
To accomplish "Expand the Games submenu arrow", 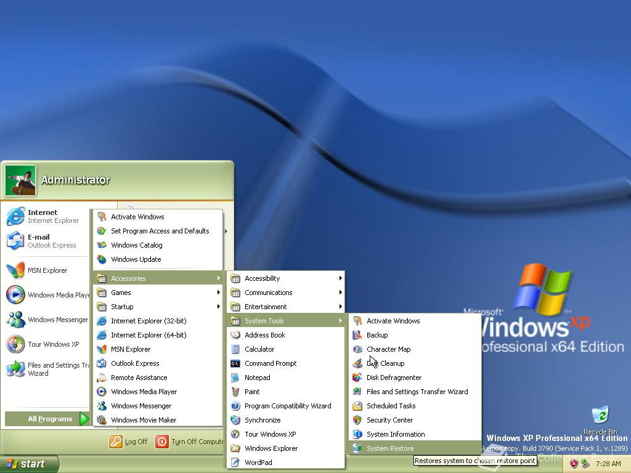I will pyautogui.click(x=219, y=293).
